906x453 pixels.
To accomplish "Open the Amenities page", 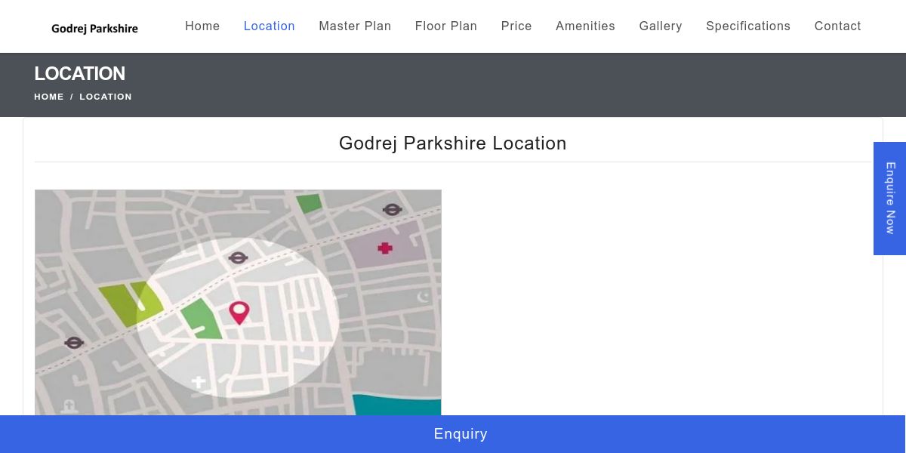I will tap(585, 26).
